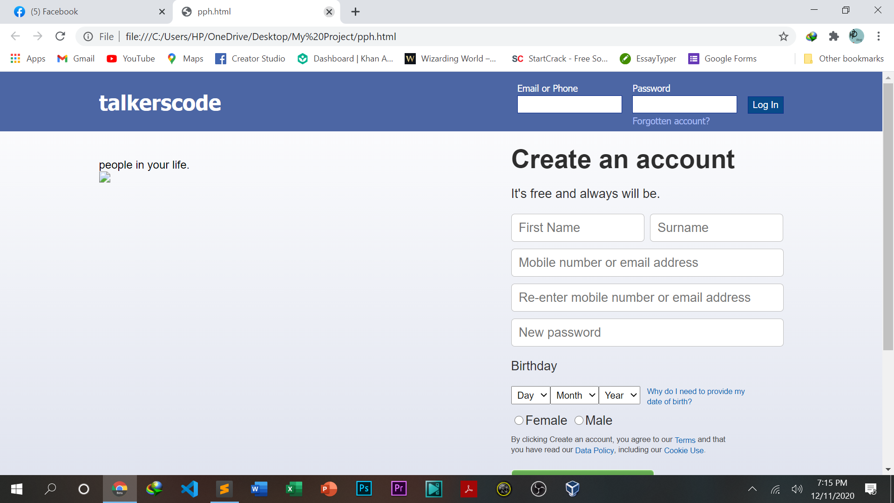
Task: Open the Google Forms bookmark
Action: coord(722,59)
